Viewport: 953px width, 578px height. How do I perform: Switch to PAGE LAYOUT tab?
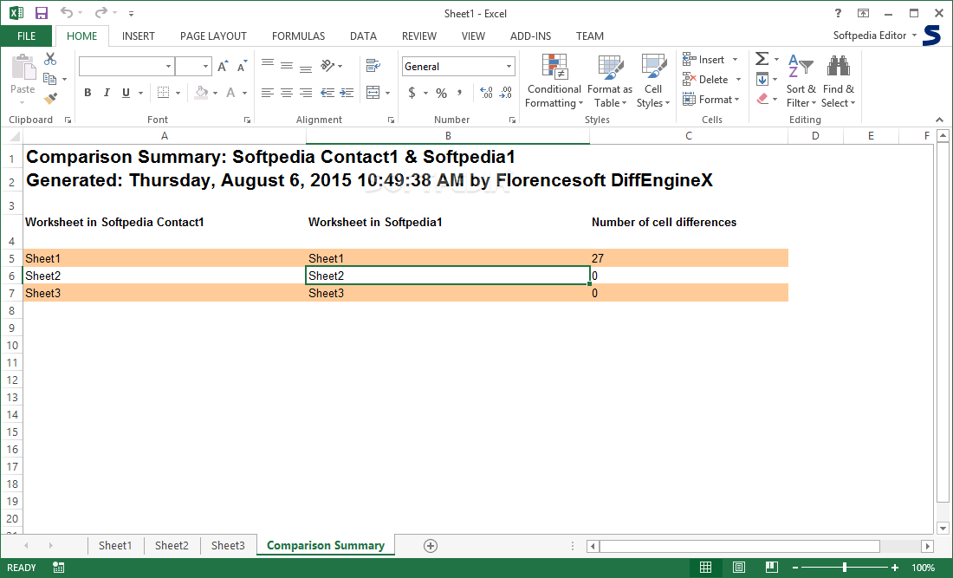click(213, 36)
